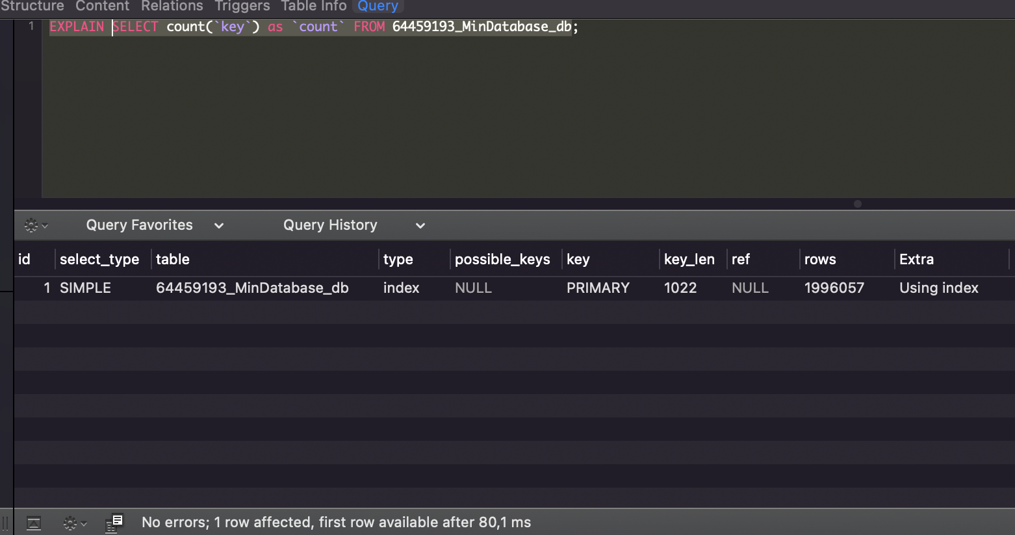Click the table information icon in the status bar
Image resolution: width=1015 pixels, height=535 pixels.
114,521
